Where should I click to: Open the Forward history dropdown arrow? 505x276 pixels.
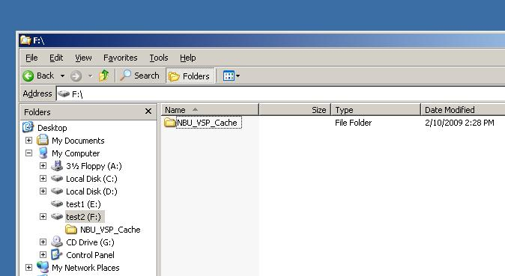pyautogui.click(x=90, y=76)
